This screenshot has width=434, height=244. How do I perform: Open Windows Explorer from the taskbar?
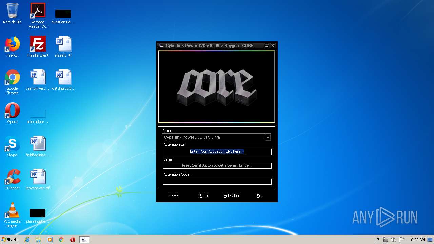(38, 240)
